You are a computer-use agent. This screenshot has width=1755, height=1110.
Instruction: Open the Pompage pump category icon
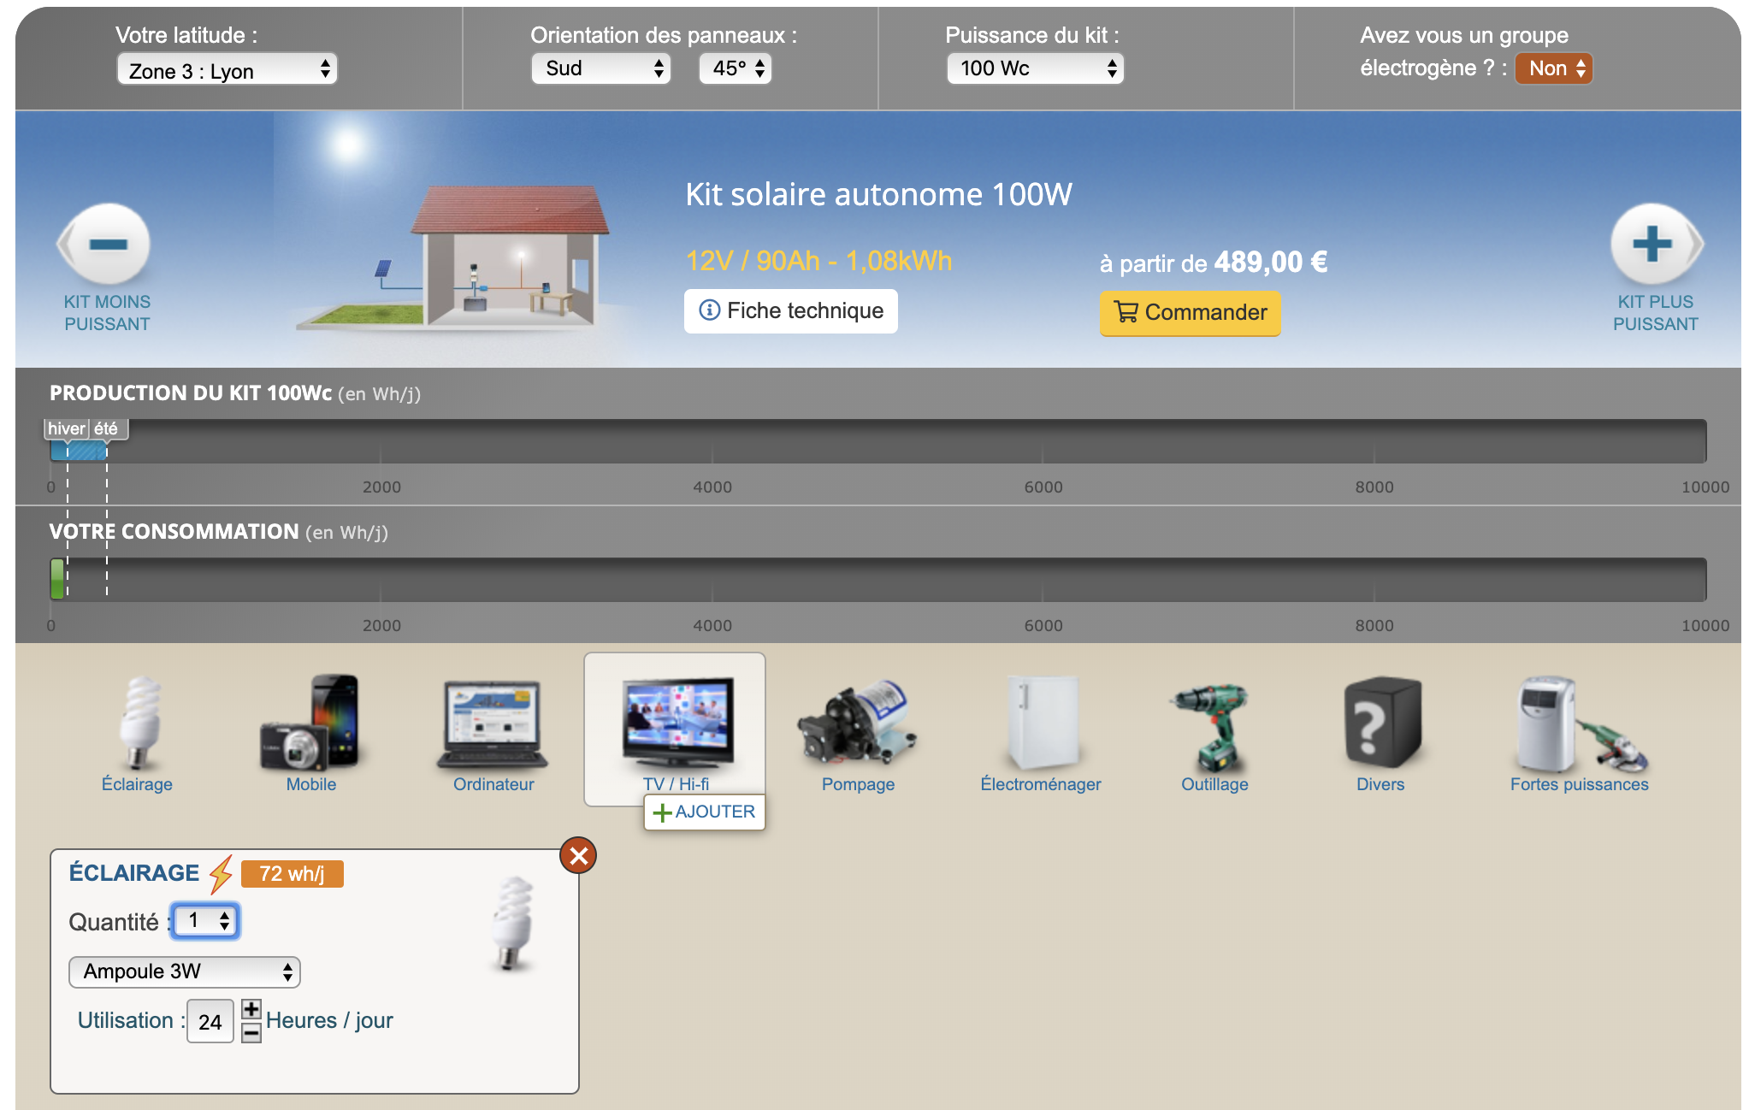(857, 725)
